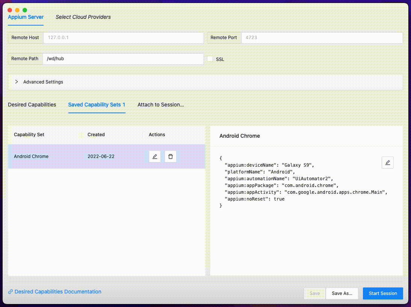The height and width of the screenshot is (307, 411).
Task: Edit the JSON in the capabilities viewer
Action: pyautogui.click(x=387, y=163)
